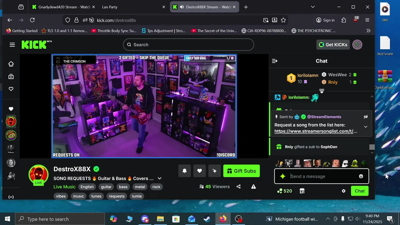Select the guitar tag

[x=106, y=187]
